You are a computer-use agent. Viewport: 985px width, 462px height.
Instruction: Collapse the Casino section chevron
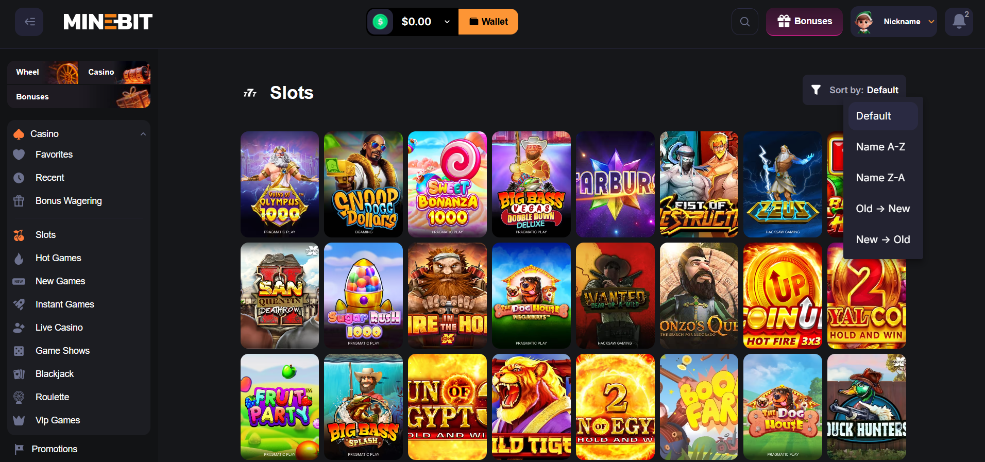[143, 134]
